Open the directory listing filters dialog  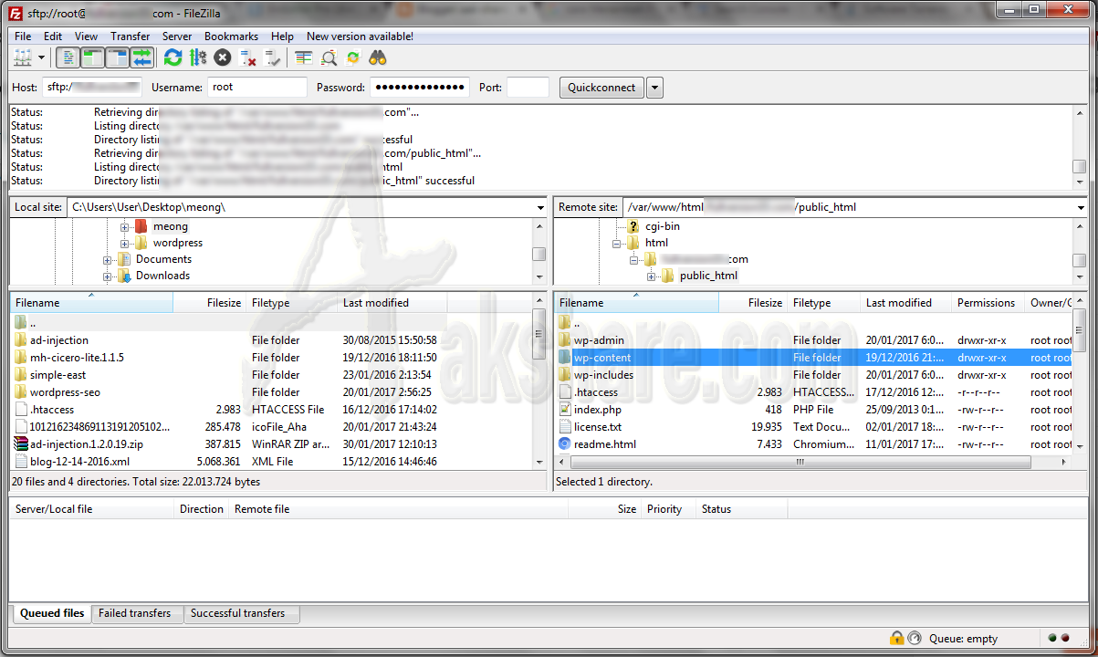[304, 58]
